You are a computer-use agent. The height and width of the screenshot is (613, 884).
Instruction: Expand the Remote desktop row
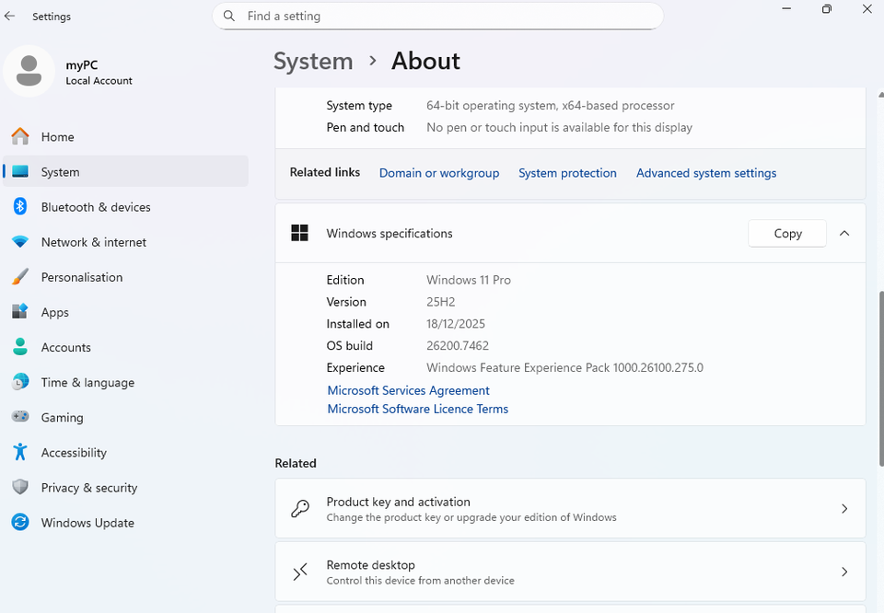[x=844, y=571]
